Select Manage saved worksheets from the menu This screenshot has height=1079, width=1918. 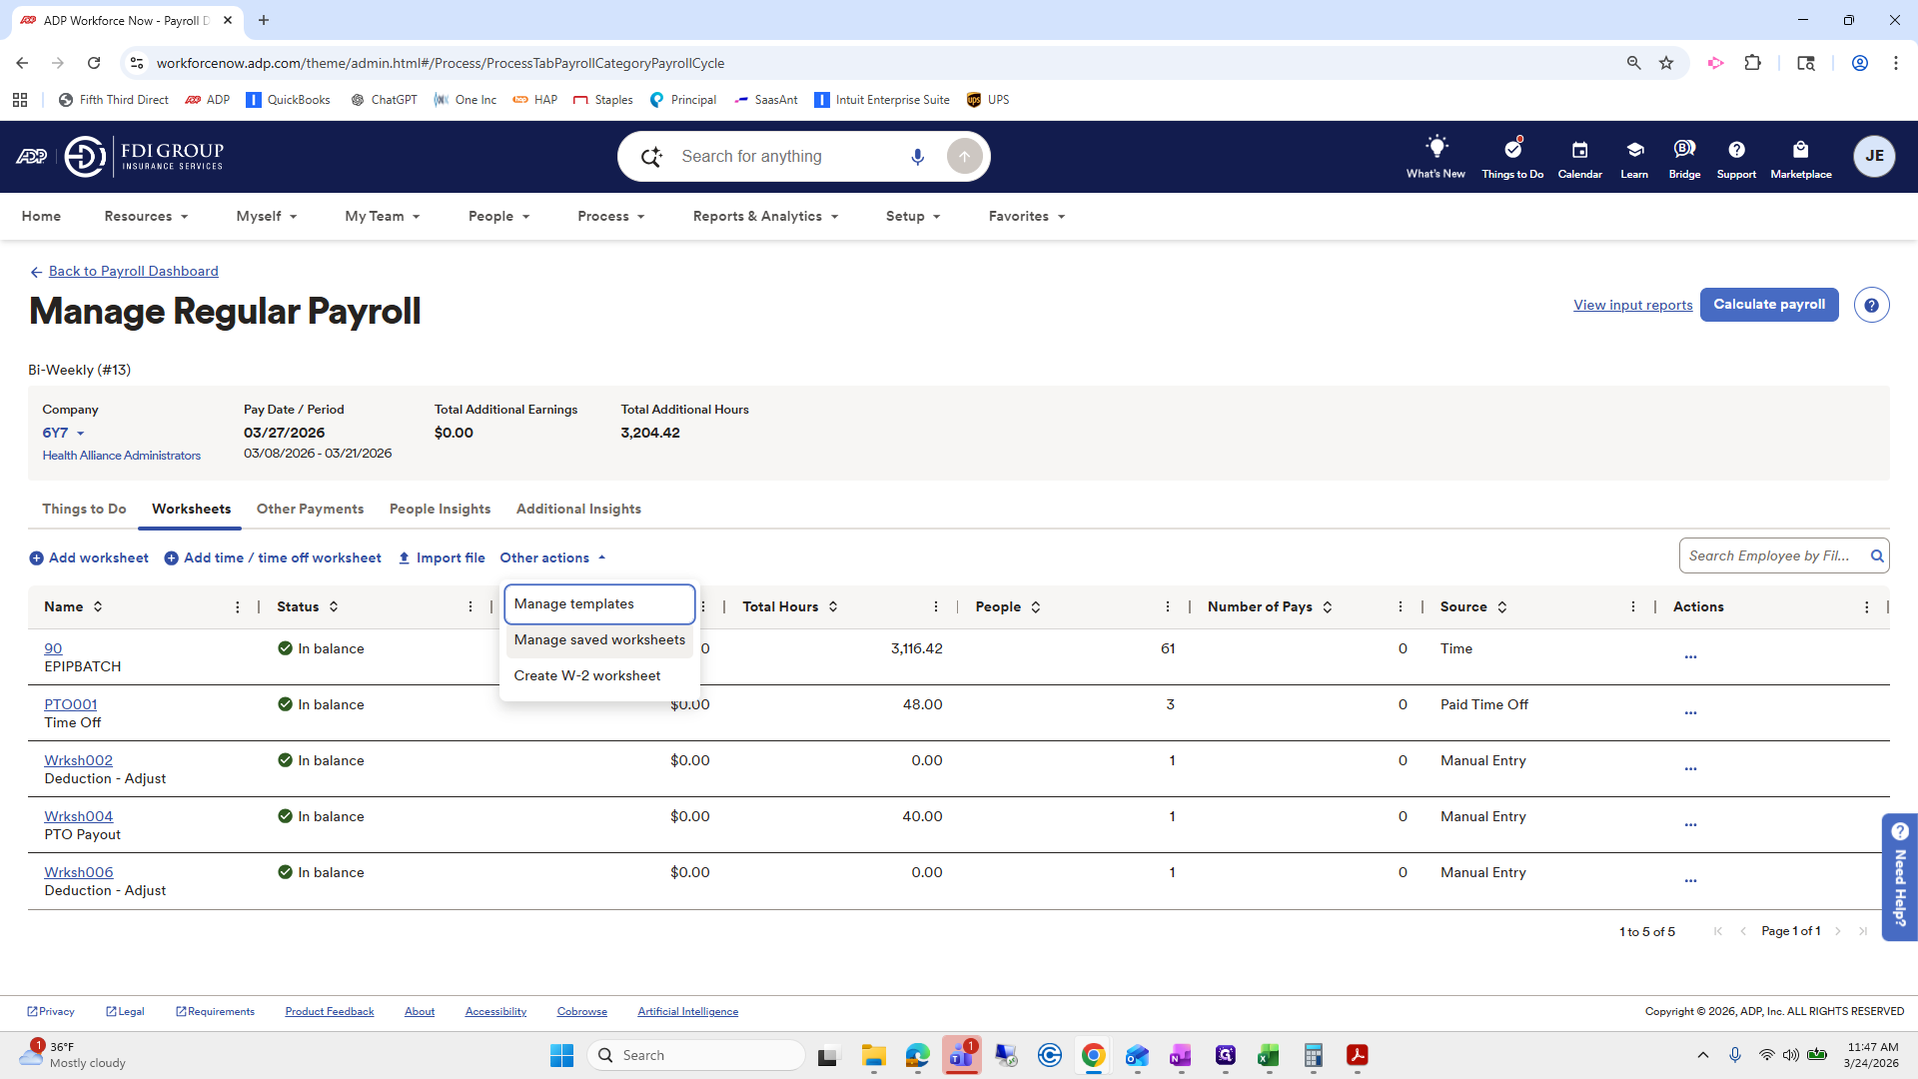(x=598, y=639)
